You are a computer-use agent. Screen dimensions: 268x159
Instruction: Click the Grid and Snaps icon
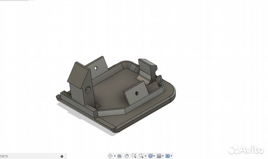pos(159,156)
